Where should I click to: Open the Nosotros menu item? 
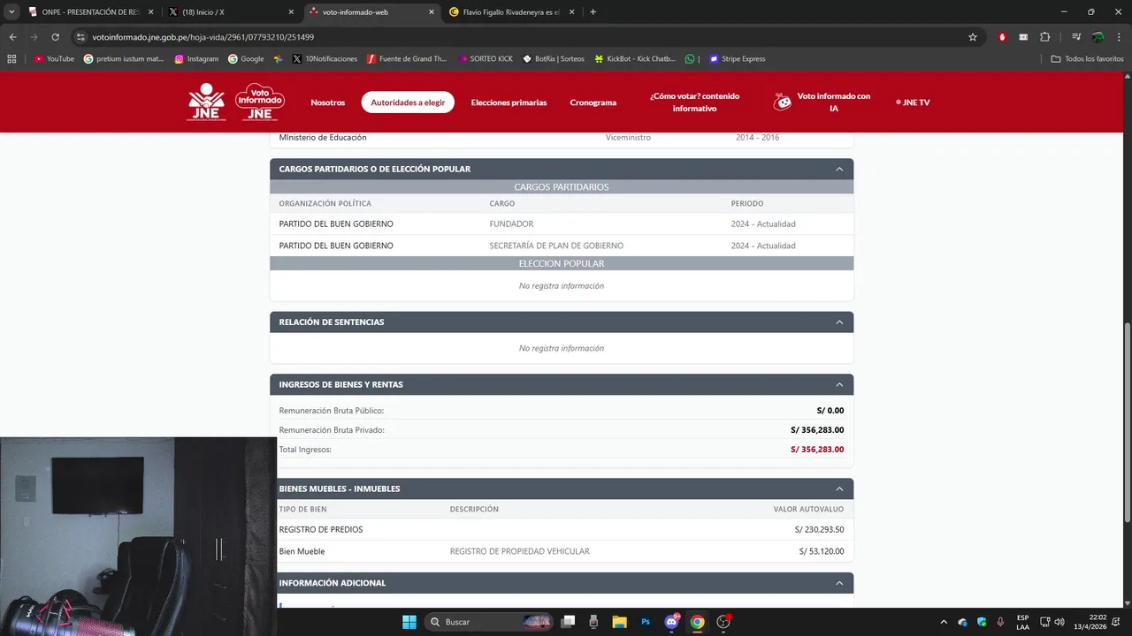pyautogui.click(x=328, y=102)
